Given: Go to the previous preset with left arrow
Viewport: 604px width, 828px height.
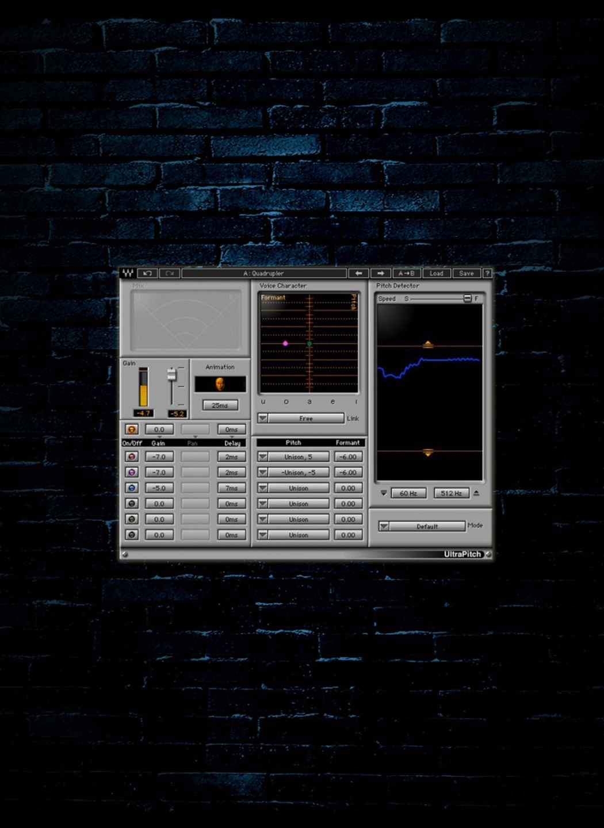Looking at the screenshot, I should coord(358,273).
